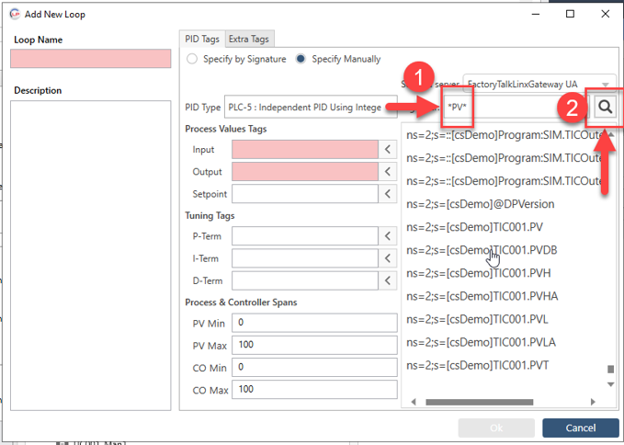
Task: Select tag ns=2;s=[csDemo]TIC001.PVLA
Action: 481,343
